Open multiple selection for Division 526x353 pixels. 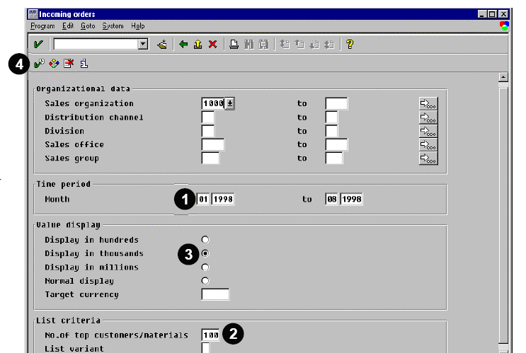pyautogui.click(x=428, y=131)
